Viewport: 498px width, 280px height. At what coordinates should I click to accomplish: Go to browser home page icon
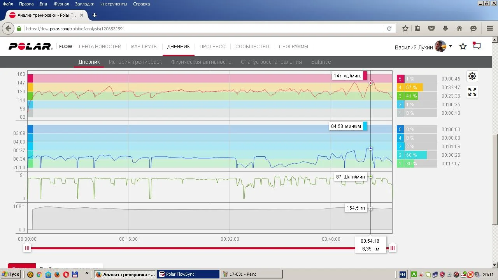pos(459,28)
